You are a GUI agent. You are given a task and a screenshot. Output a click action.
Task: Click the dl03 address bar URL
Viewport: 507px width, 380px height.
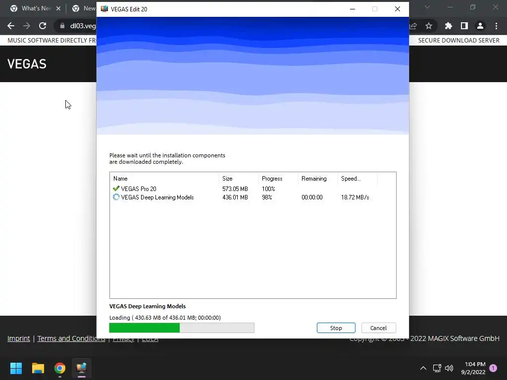point(83,26)
